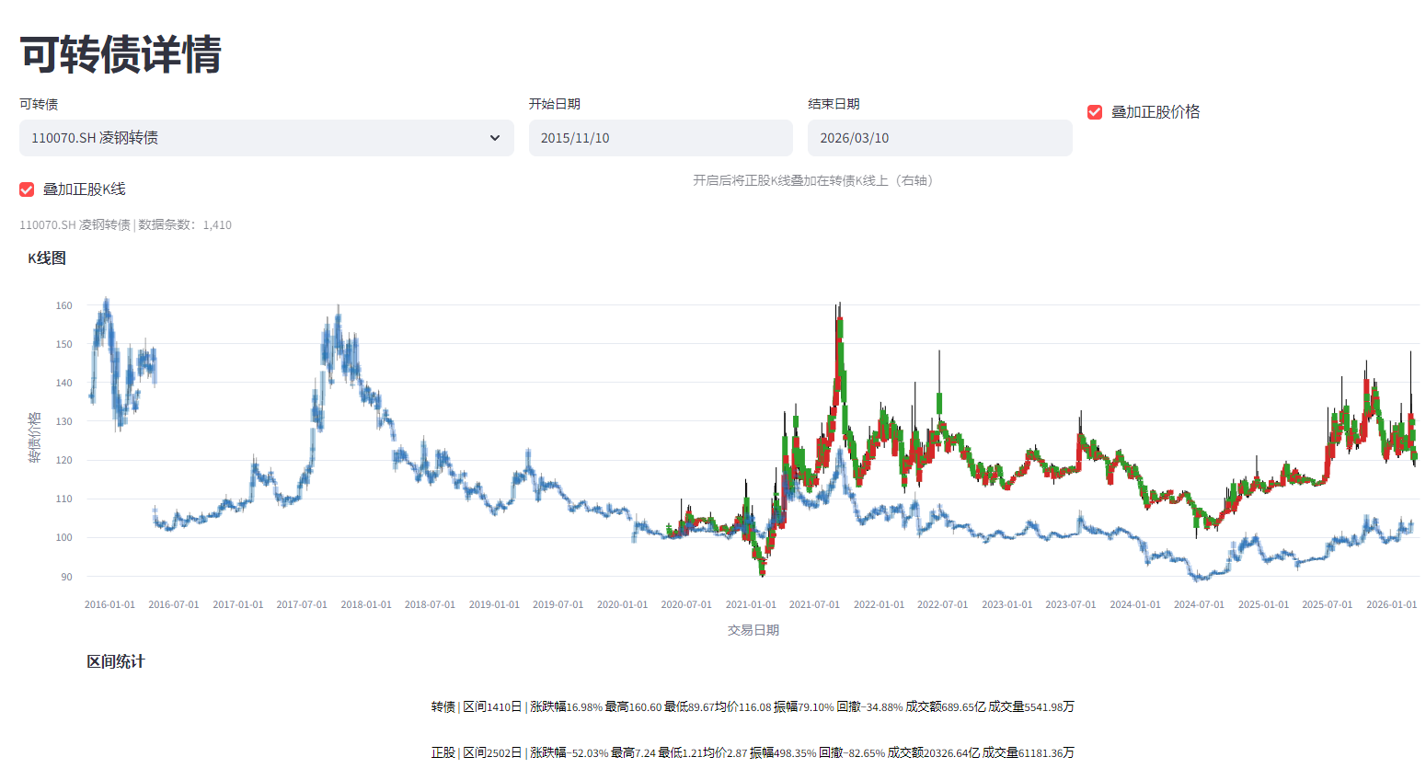Click the 2016-07-01 x-axis date label

174,604
